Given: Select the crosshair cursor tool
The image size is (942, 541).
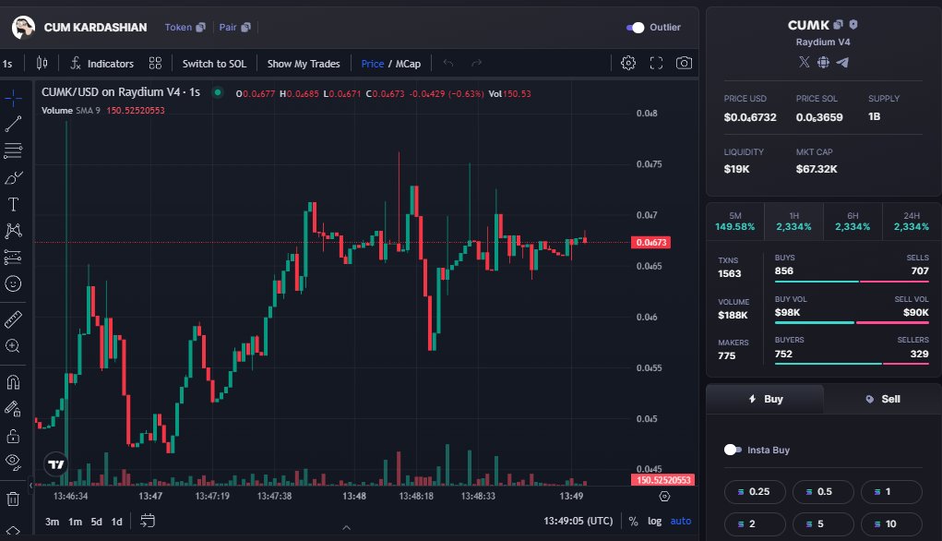Looking at the screenshot, I should [x=13, y=98].
